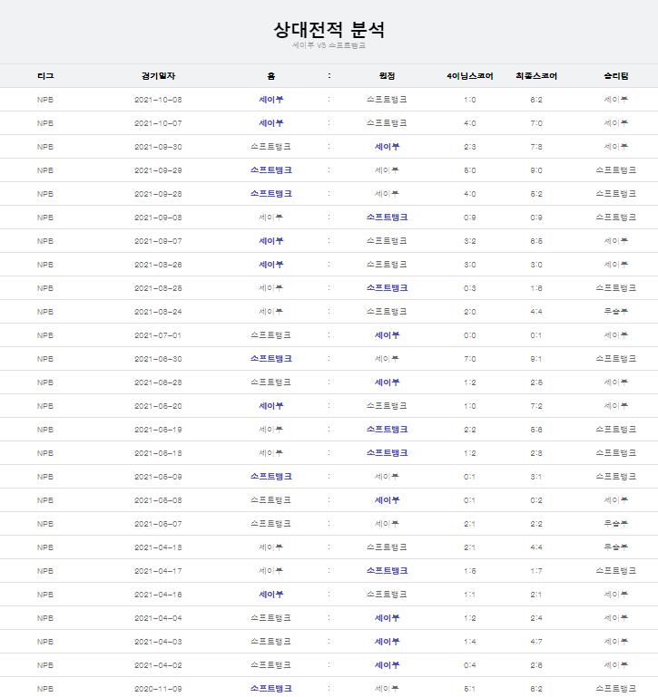
Task: Open away team 소프트뱅크 in the 2021-09-08 row
Action: point(387,218)
